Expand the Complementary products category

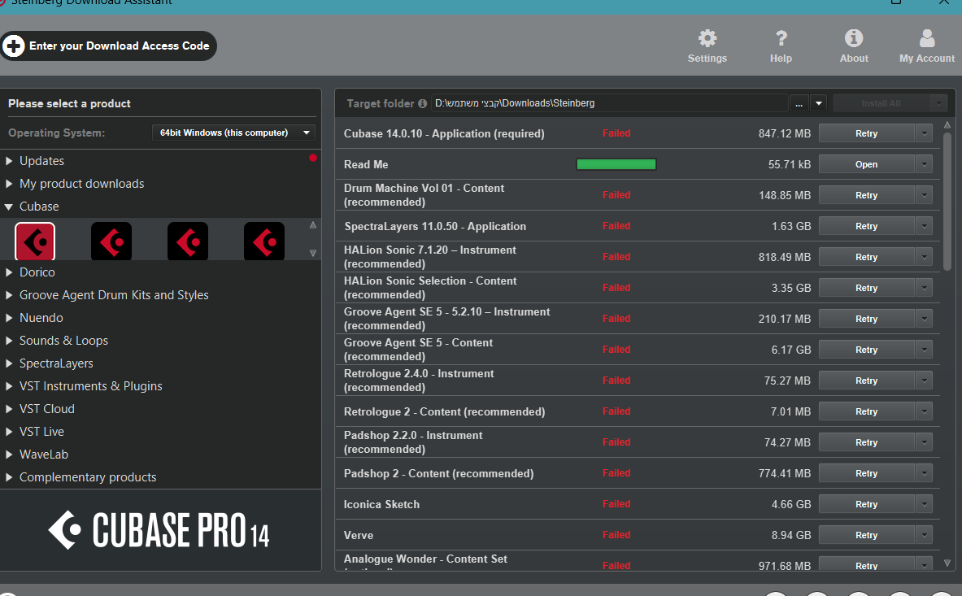9,477
